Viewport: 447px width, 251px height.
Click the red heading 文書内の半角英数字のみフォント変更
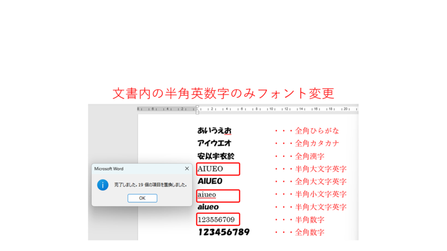coord(223,94)
